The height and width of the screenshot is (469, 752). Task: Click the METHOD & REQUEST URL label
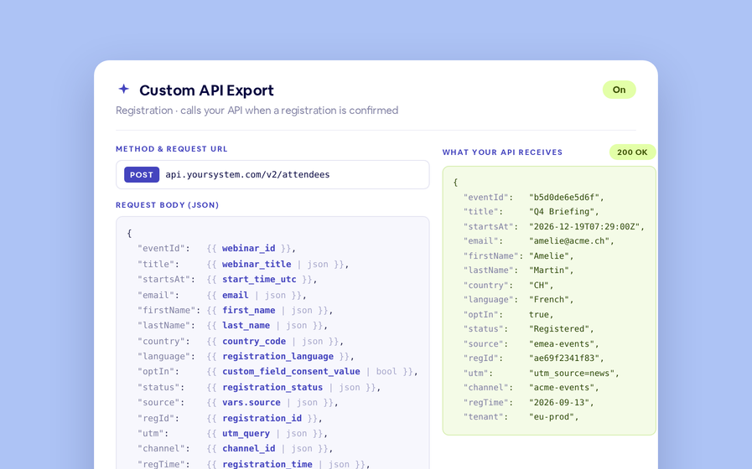(x=172, y=149)
